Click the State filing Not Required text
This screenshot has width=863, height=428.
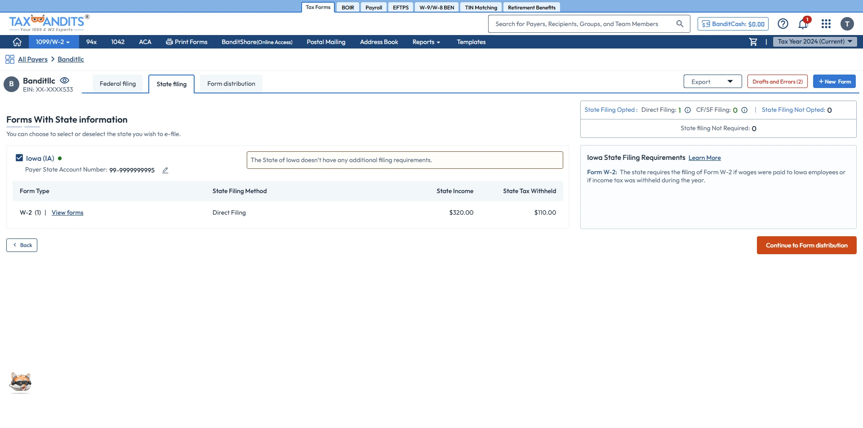[x=715, y=128]
